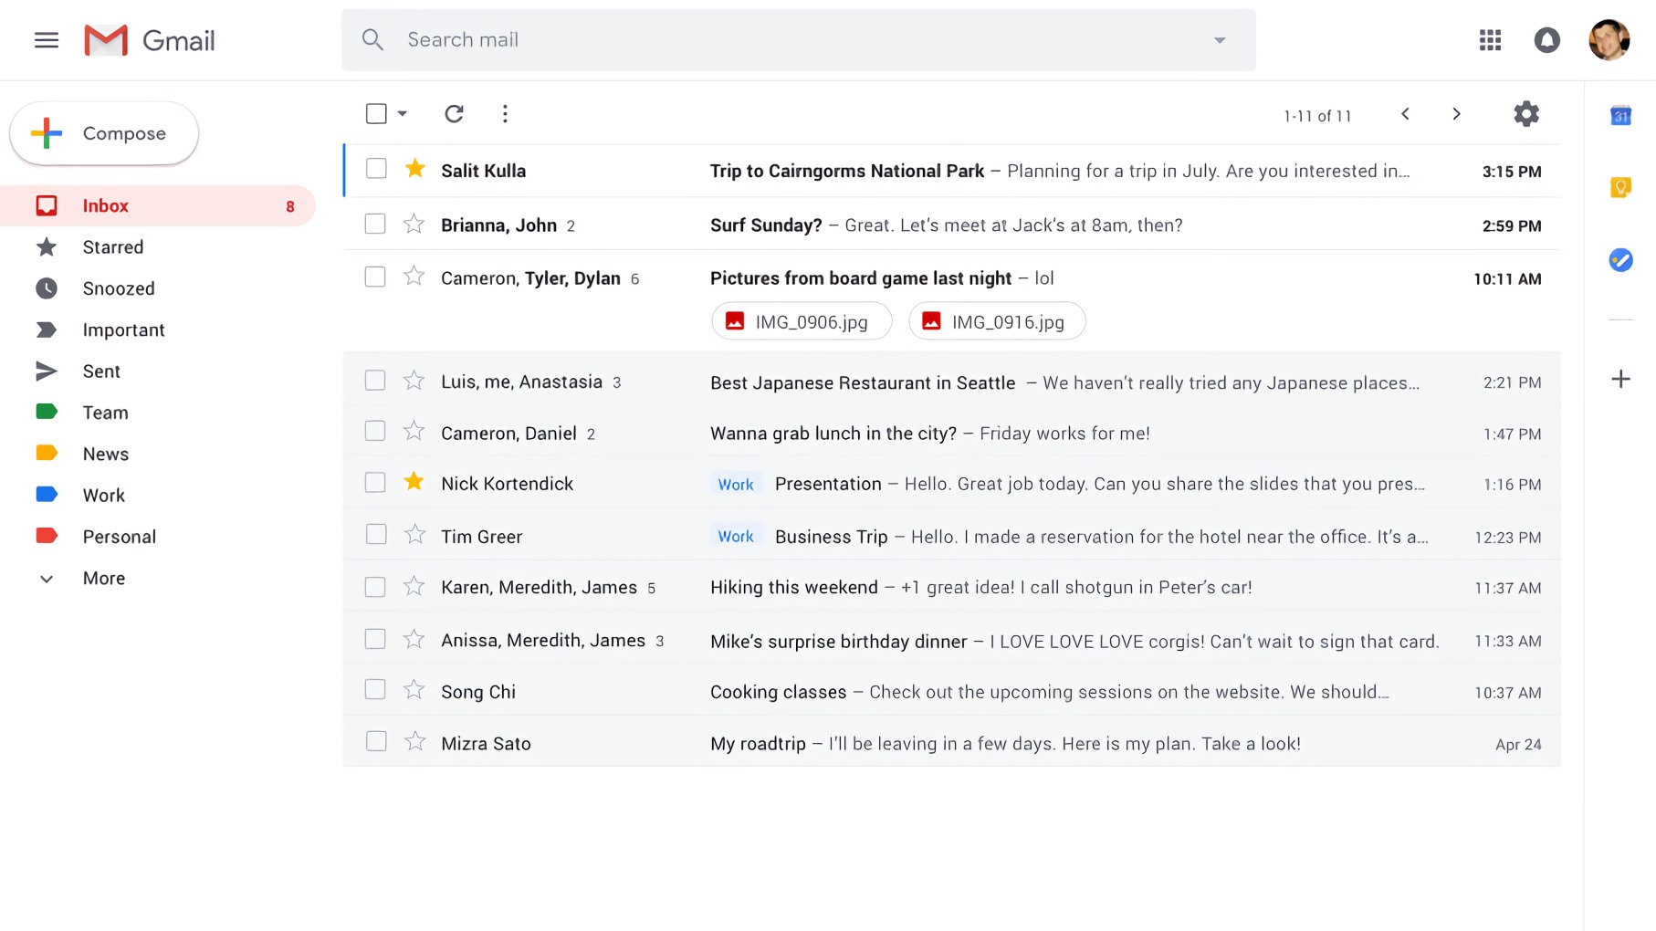The image size is (1656, 931).
Task: Open the main navigation hamburger menu
Action: pyautogui.click(x=46, y=40)
